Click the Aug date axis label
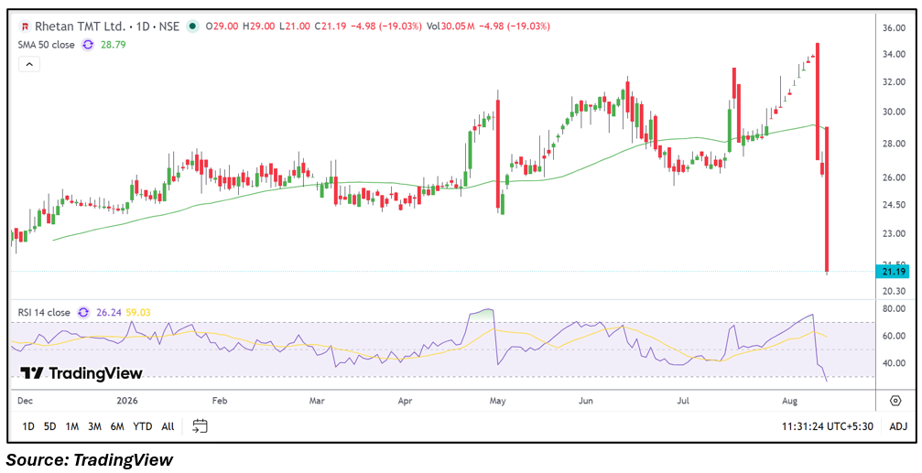Screen dimensions: 922x473 pos(791,402)
